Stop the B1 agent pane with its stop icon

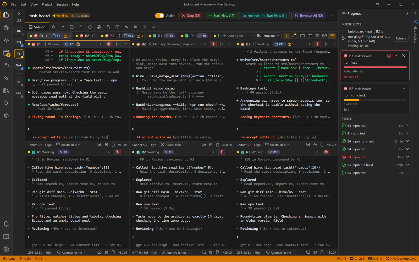point(109,44)
